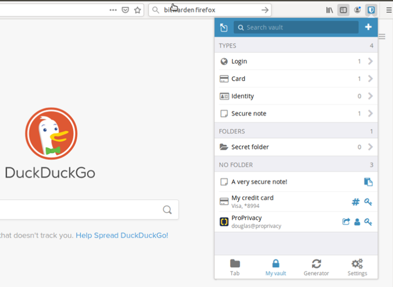Image resolution: width=393 pixels, height=287 pixels.
Task: Follow Help Spread DuckDuckGo link
Action: (x=122, y=235)
